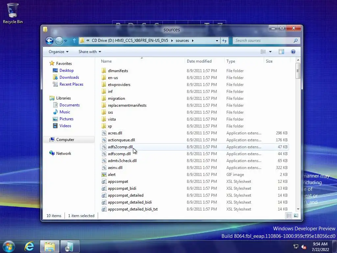
Task: Open the Start menu orb
Action: 9,246
